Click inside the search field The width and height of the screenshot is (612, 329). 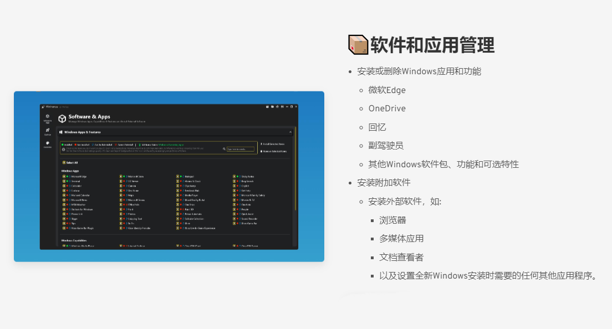[x=239, y=149]
